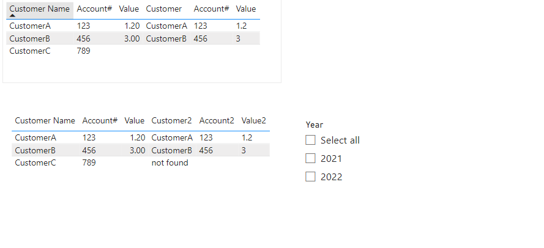The width and height of the screenshot is (544, 248).
Task: Select CustomerB in top table first column
Action: click(x=29, y=38)
